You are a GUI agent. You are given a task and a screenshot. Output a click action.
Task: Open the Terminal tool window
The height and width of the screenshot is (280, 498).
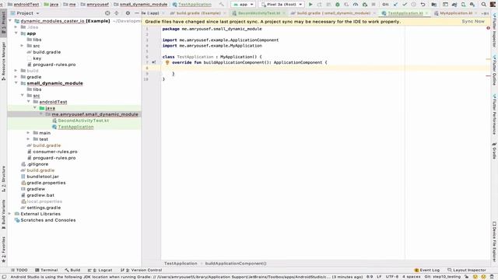coord(47,270)
